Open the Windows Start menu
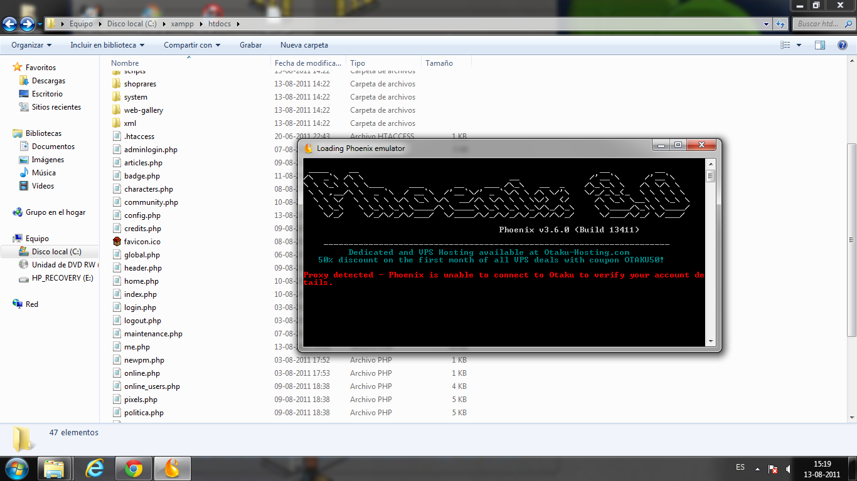Viewport: 857px width, 481px height. tap(17, 468)
